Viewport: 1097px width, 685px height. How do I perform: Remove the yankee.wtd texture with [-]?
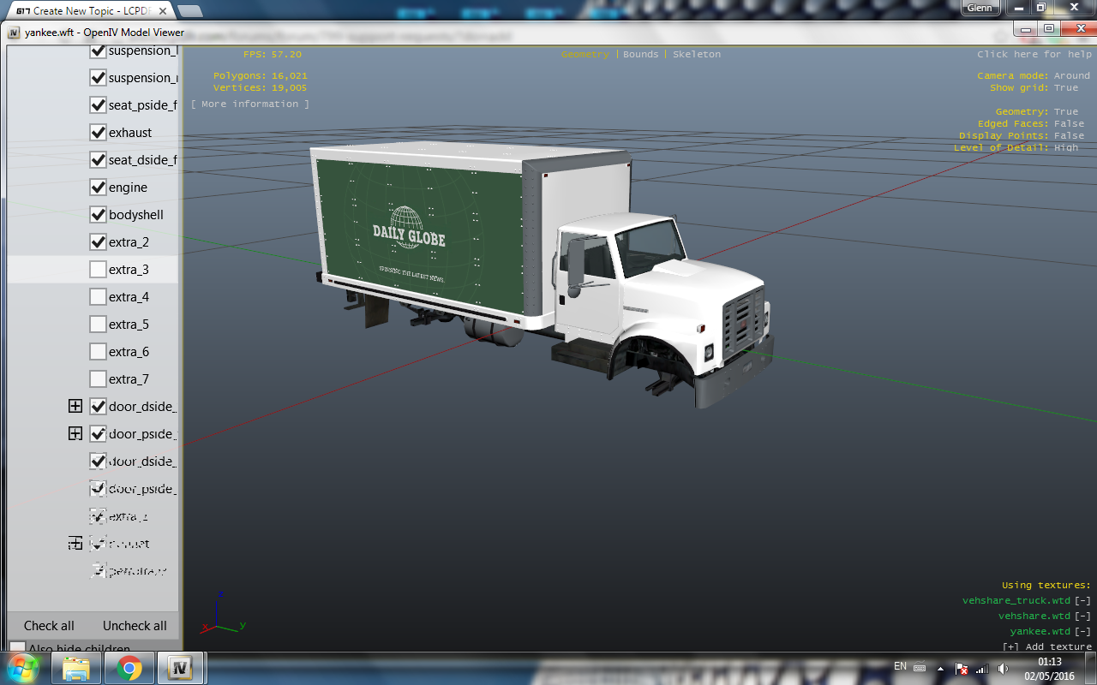pyautogui.click(x=1083, y=632)
